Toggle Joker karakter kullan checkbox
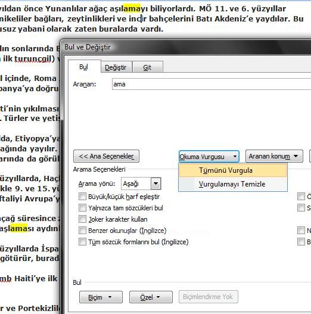311x314 pixels. tap(82, 219)
